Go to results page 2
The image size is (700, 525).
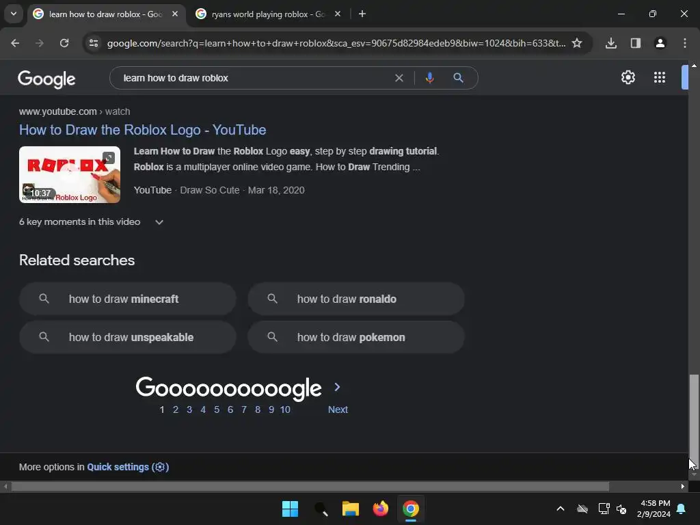(176, 409)
